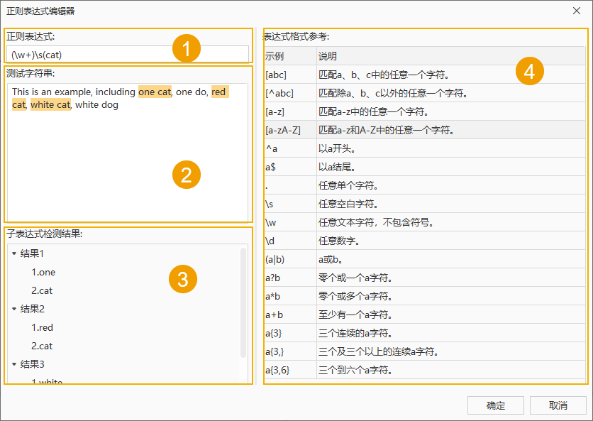Image resolution: width=593 pixels, height=421 pixels.
Task: Collapse the 结果1 tree node
Action: [x=14, y=254]
